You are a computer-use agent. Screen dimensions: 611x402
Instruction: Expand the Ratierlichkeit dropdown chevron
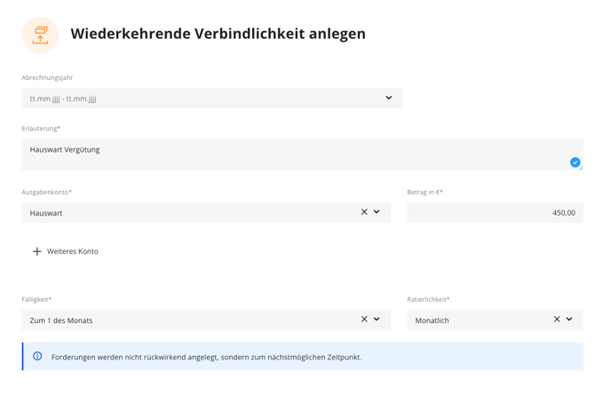pyautogui.click(x=569, y=319)
